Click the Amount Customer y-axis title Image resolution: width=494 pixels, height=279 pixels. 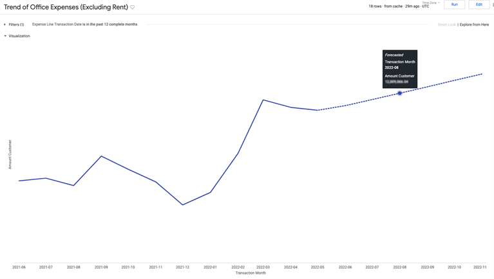click(10, 154)
